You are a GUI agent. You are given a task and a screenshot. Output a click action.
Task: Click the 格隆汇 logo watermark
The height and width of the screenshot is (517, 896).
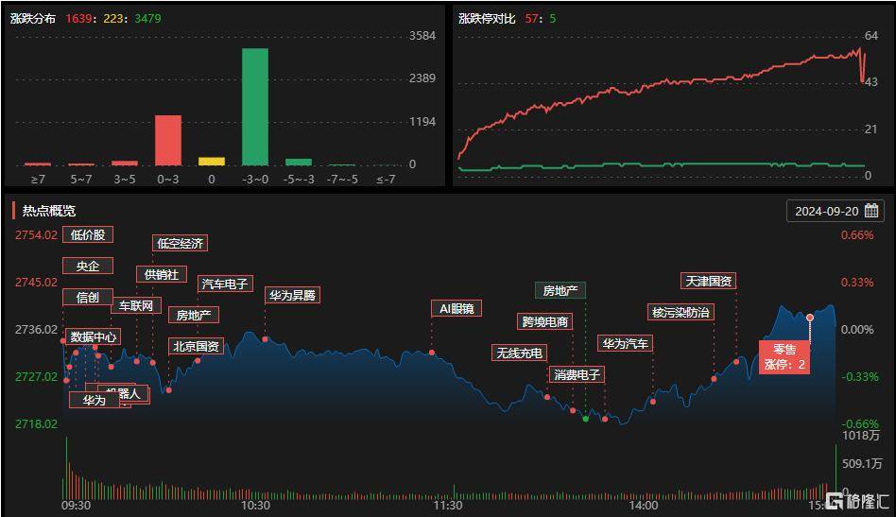858,501
